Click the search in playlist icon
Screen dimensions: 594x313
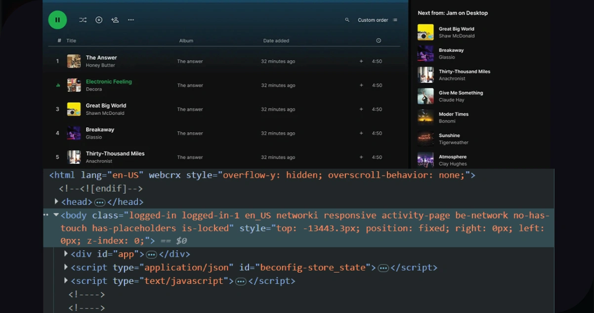tap(347, 20)
